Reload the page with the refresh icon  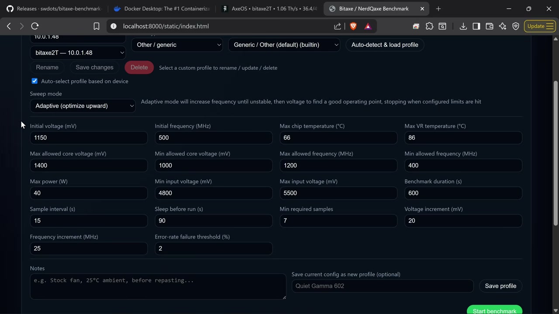tap(35, 26)
